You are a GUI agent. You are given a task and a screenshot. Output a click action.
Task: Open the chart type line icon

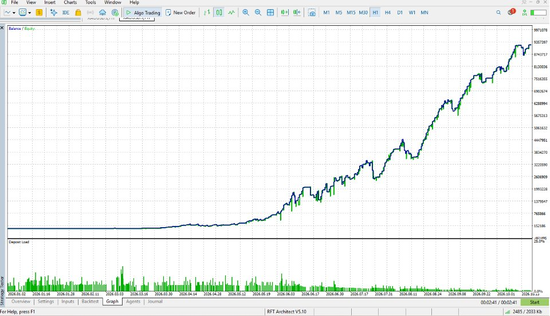click(x=7, y=13)
